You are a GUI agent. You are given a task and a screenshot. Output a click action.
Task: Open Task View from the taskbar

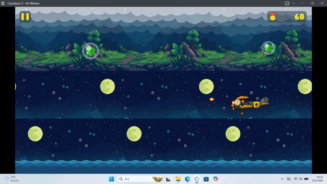(168, 179)
